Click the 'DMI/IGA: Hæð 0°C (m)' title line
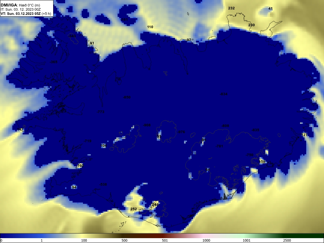This screenshot has width=324, height=243. (x=20, y=5)
